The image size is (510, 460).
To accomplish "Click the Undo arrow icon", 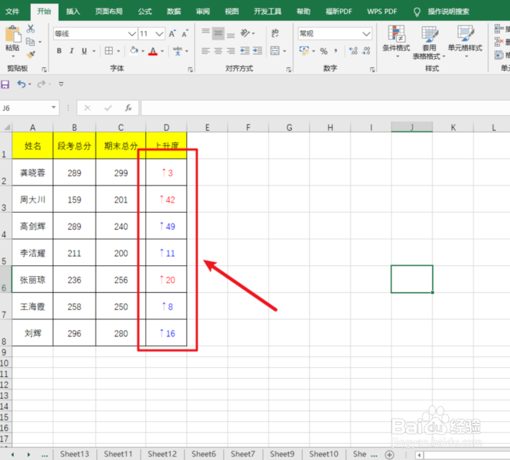I will click(22, 85).
